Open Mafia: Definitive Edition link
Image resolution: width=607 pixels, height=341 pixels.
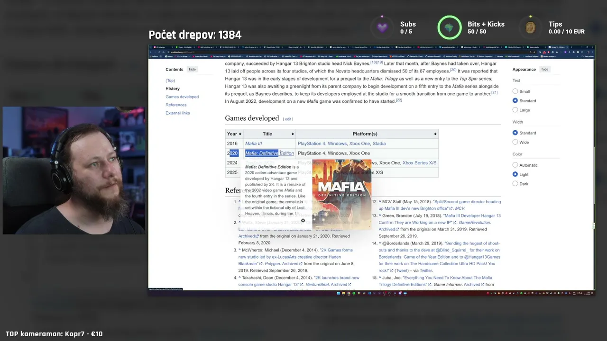coord(269,153)
